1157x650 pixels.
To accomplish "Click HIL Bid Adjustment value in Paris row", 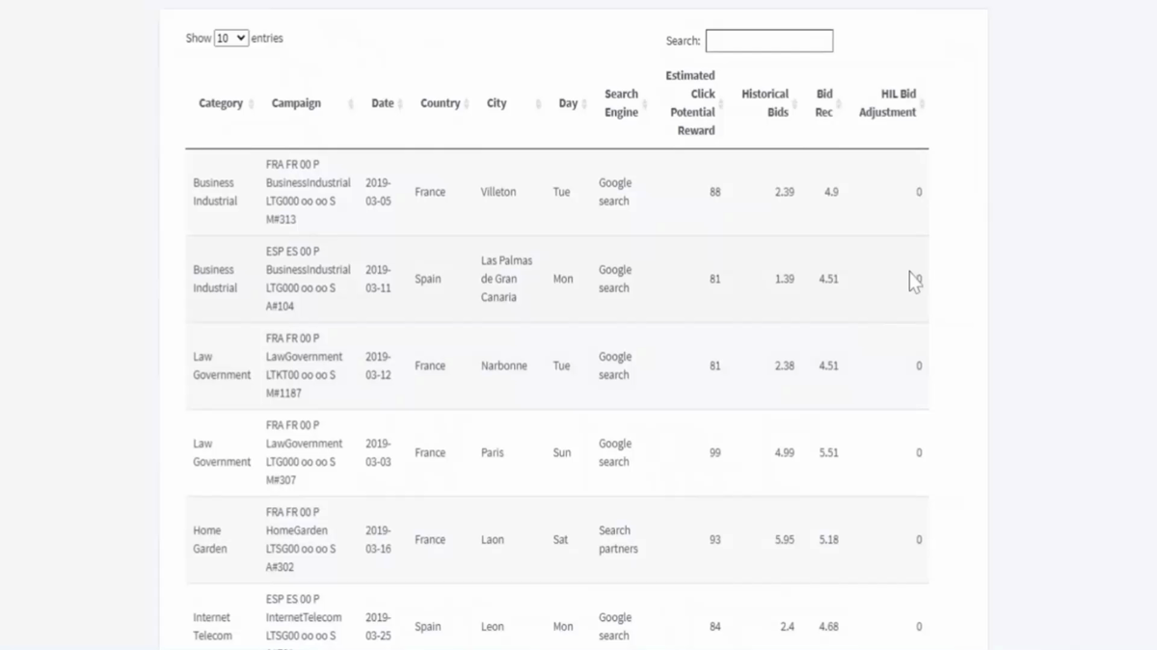I will coord(919,452).
